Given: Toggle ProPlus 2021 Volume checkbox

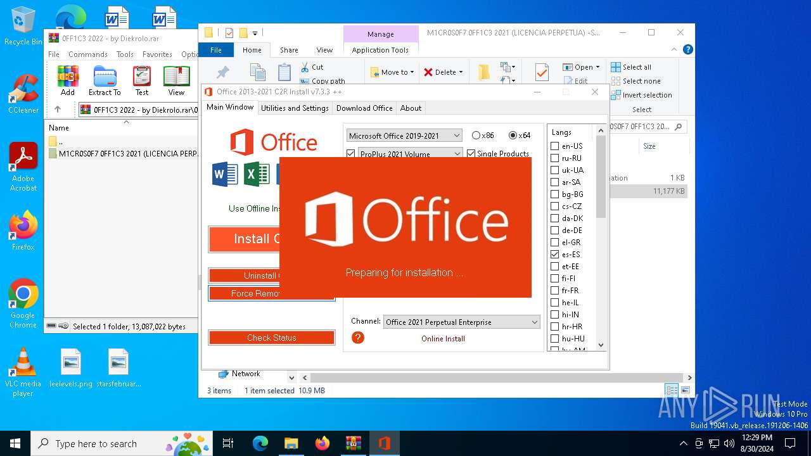Looking at the screenshot, I should [351, 153].
